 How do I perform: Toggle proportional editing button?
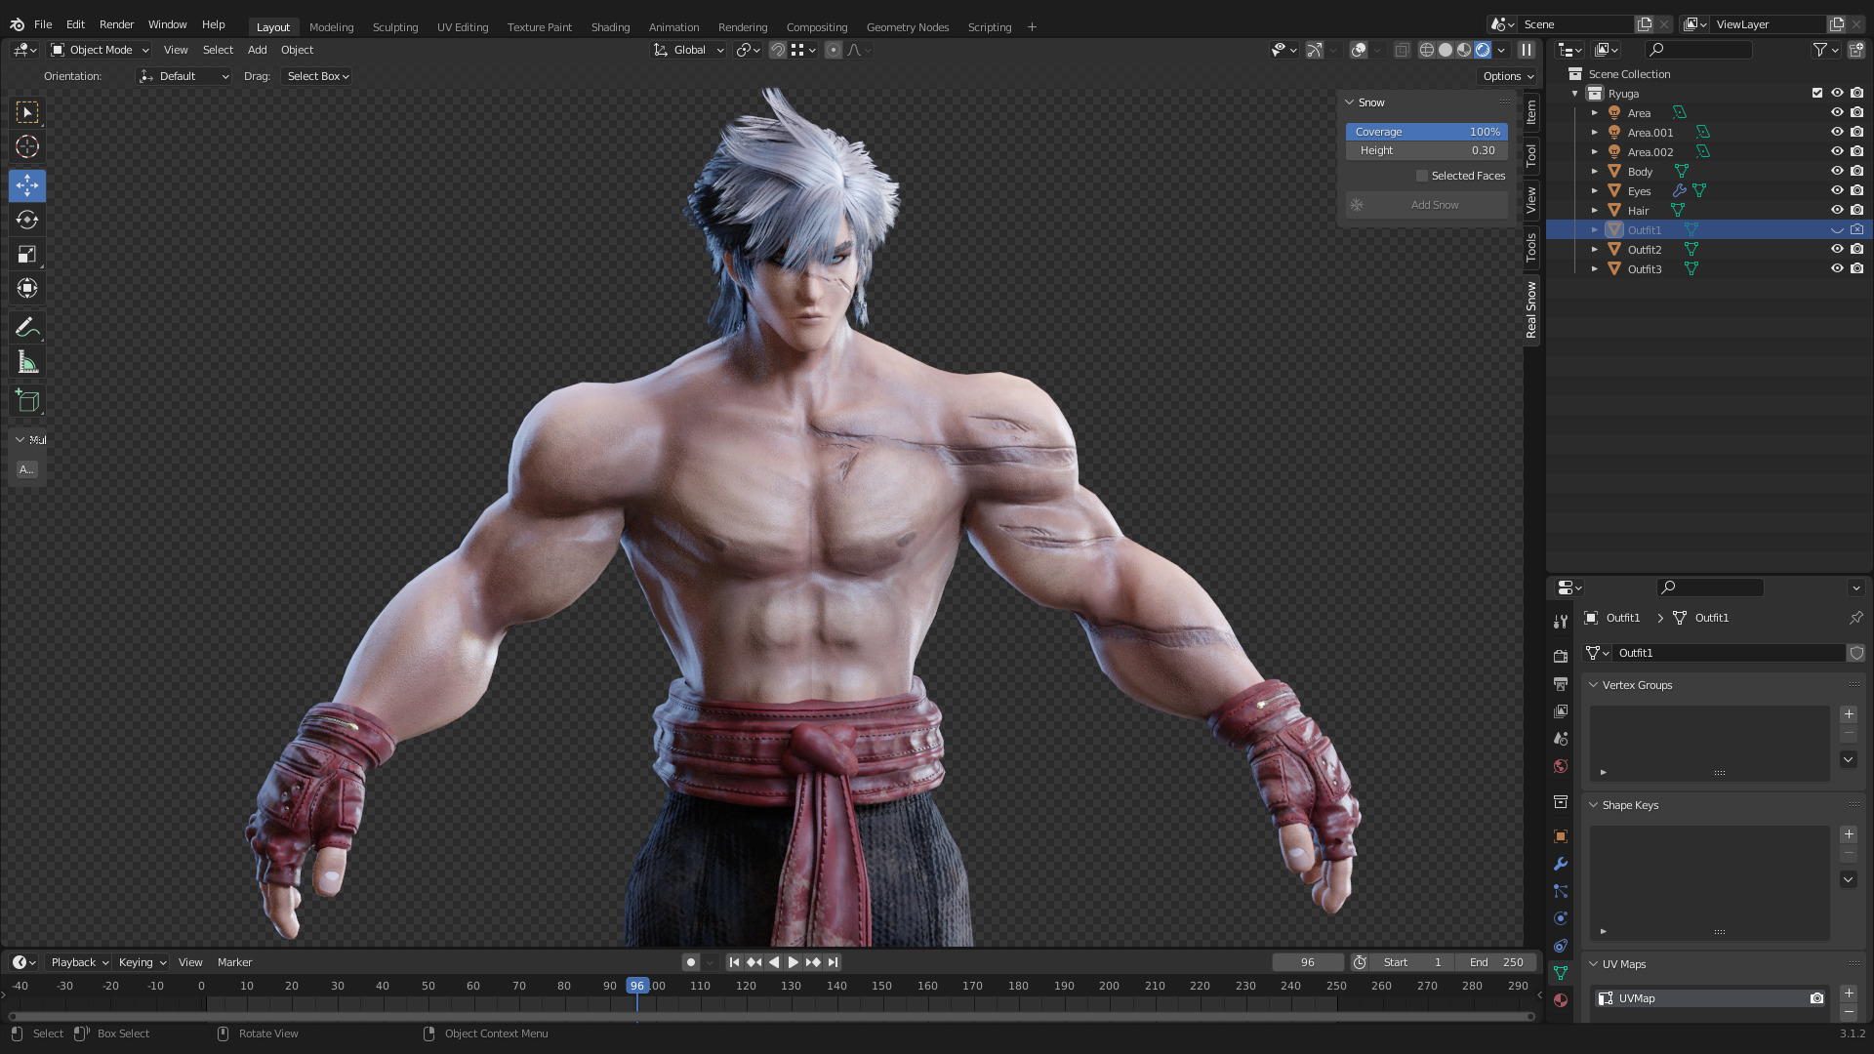834,50
